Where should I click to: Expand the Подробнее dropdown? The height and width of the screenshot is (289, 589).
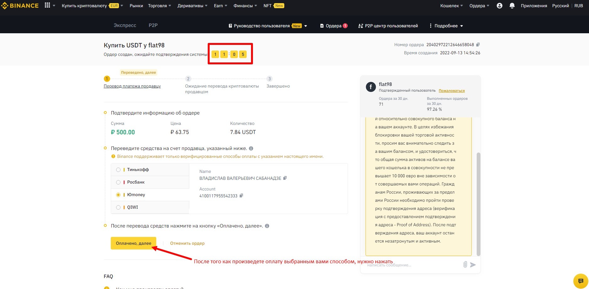point(446,26)
